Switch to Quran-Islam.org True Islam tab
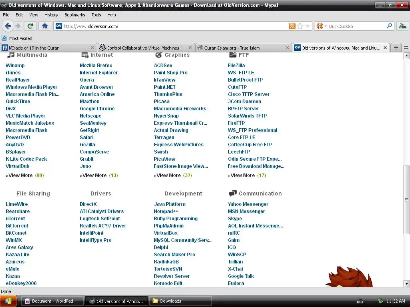410x307 pixels. (x=244, y=48)
